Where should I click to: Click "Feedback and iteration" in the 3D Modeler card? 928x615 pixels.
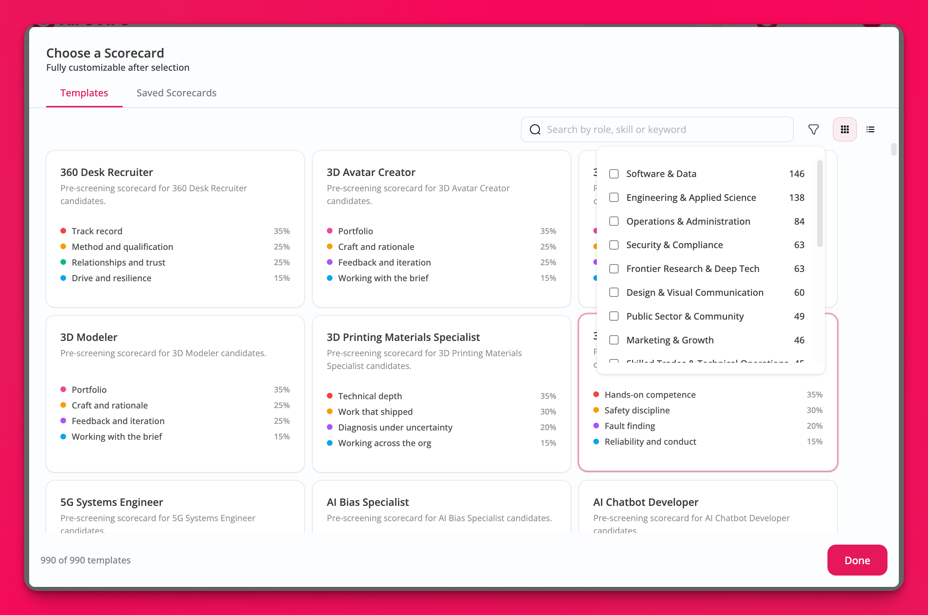(118, 421)
